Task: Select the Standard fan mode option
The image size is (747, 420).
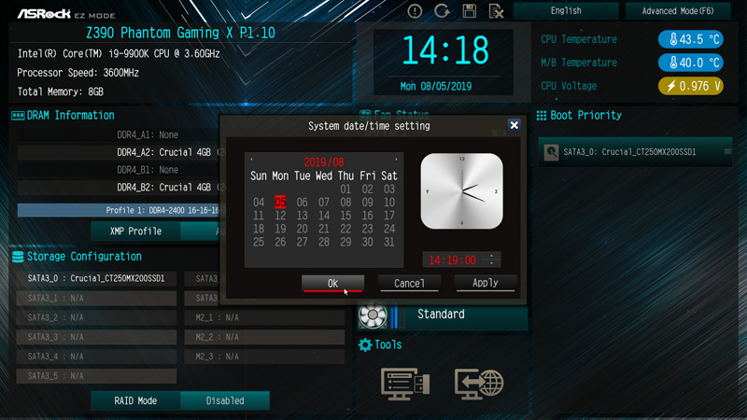Action: click(x=441, y=315)
